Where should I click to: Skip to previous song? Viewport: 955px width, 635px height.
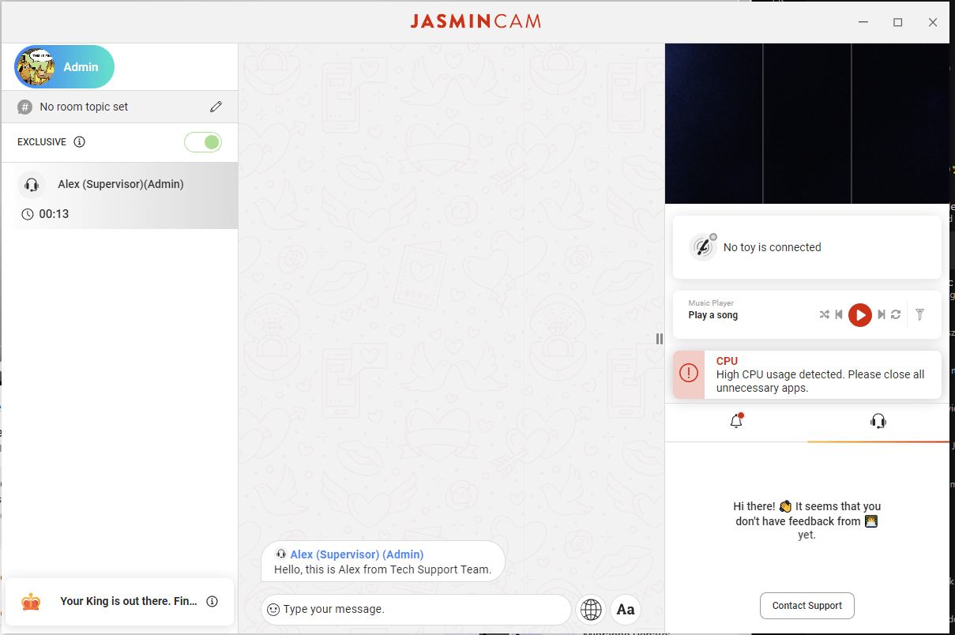tap(839, 315)
